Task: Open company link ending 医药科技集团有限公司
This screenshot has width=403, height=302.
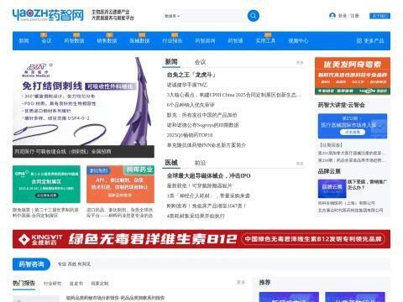Action: [350, 211]
